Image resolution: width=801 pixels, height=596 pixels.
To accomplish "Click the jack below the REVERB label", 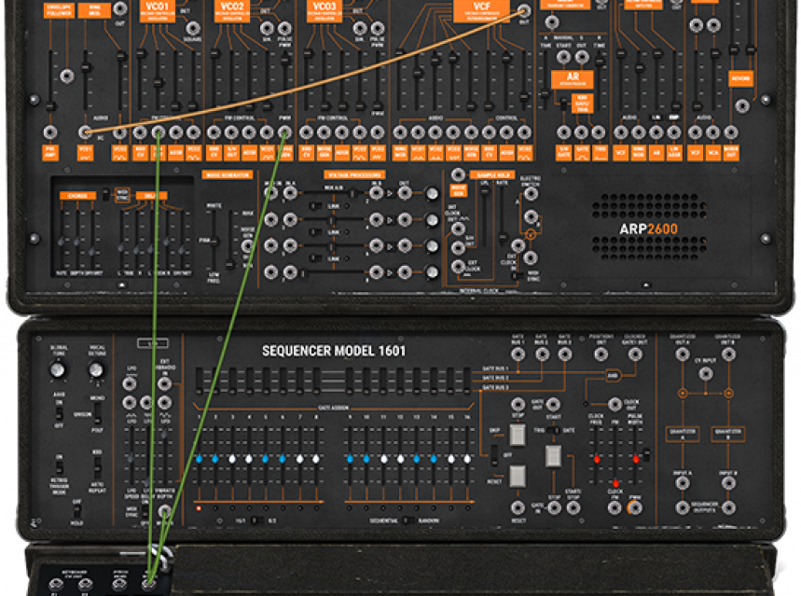I will tap(742, 105).
